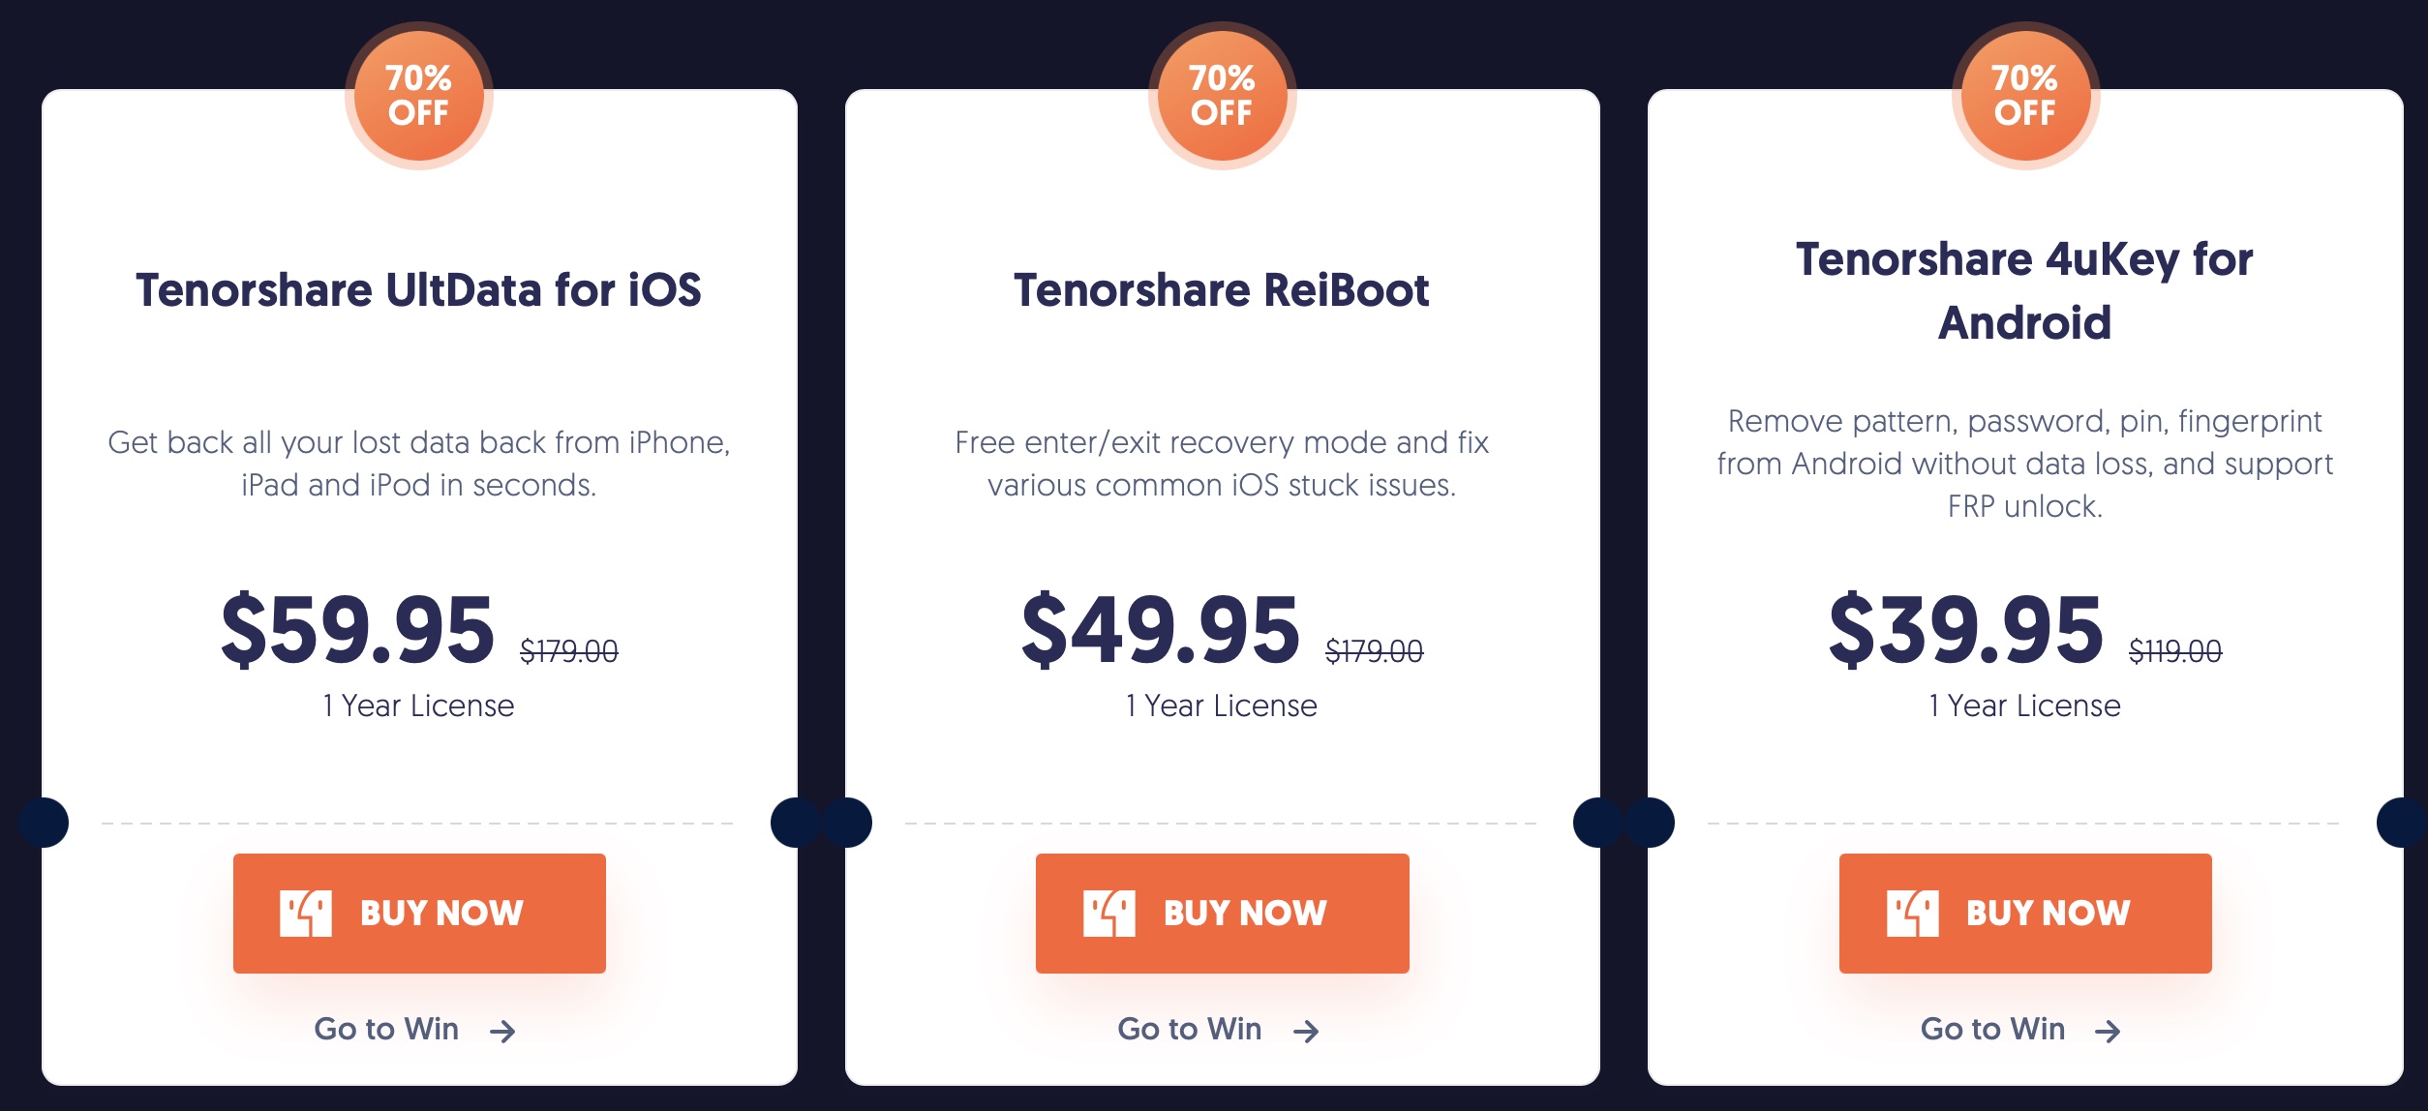2428x1111 pixels.
Task: Click the Tenorshare 4uKey for Android title
Action: [2024, 290]
